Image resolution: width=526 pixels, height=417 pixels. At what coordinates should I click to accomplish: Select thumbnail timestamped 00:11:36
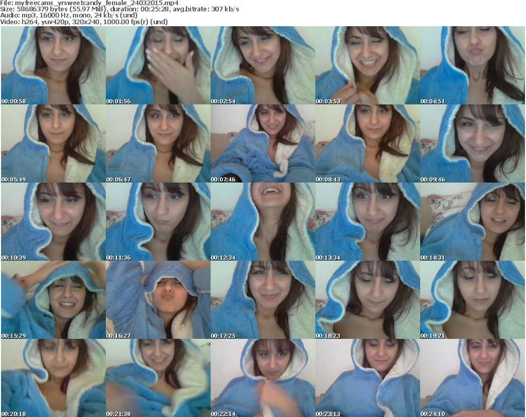click(x=158, y=222)
